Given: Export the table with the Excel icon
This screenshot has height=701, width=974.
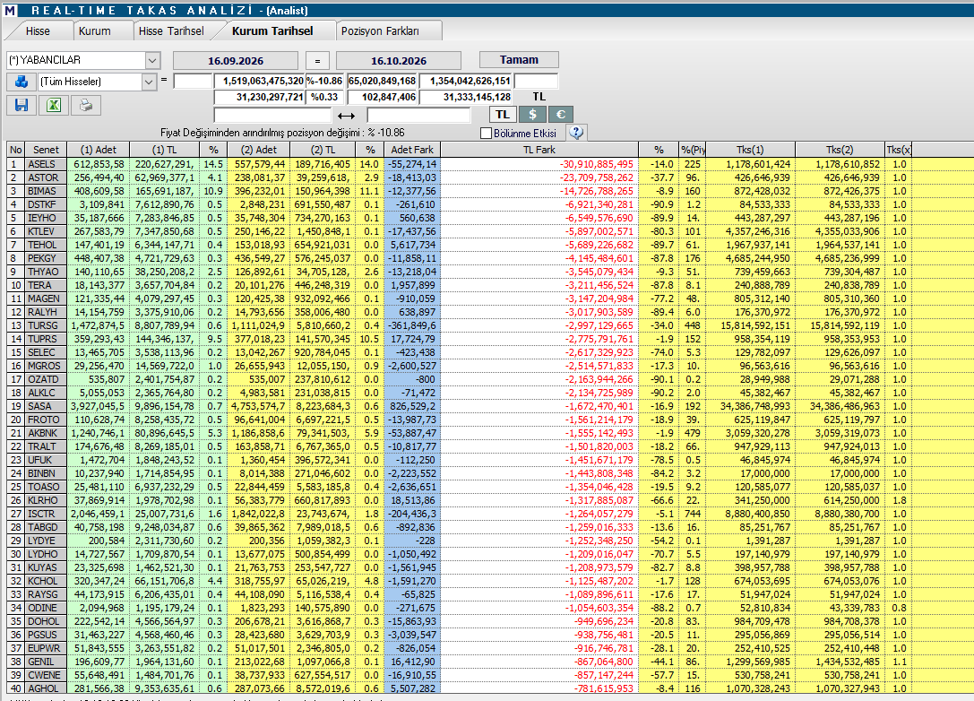Looking at the screenshot, I should pos(54,105).
